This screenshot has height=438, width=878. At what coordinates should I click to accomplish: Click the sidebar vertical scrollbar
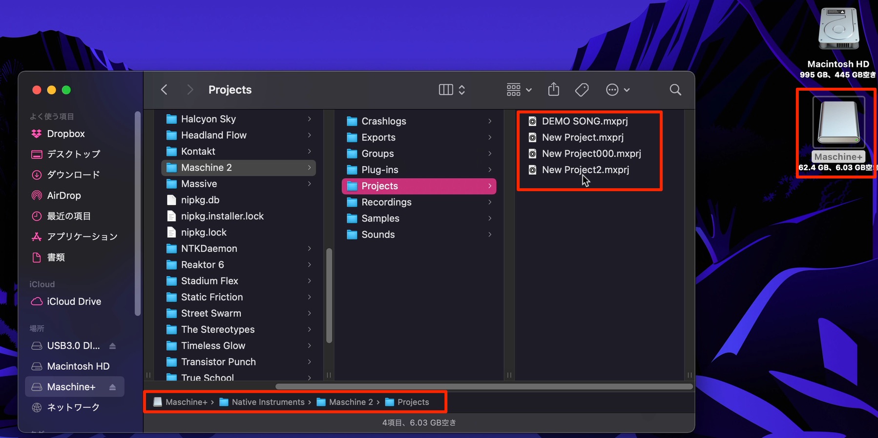[138, 214]
